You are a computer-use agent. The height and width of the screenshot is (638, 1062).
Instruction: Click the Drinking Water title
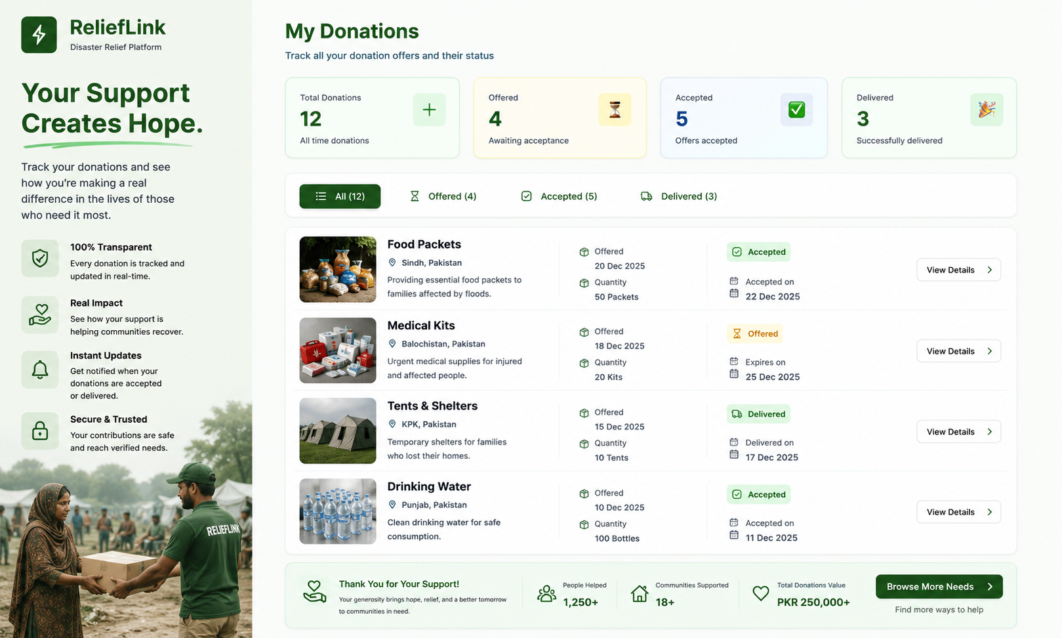tap(429, 486)
